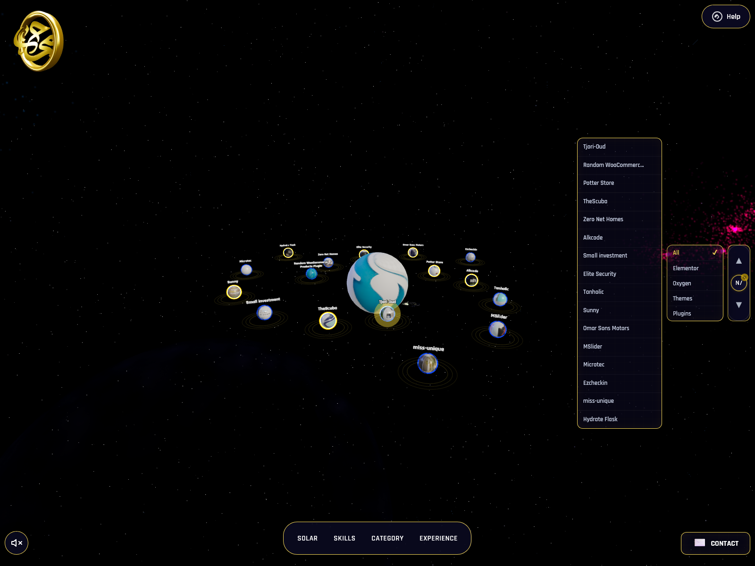755x566 pixels.
Task: Select the Random WooCommerce Products Plugin planet
Action: click(311, 274)
